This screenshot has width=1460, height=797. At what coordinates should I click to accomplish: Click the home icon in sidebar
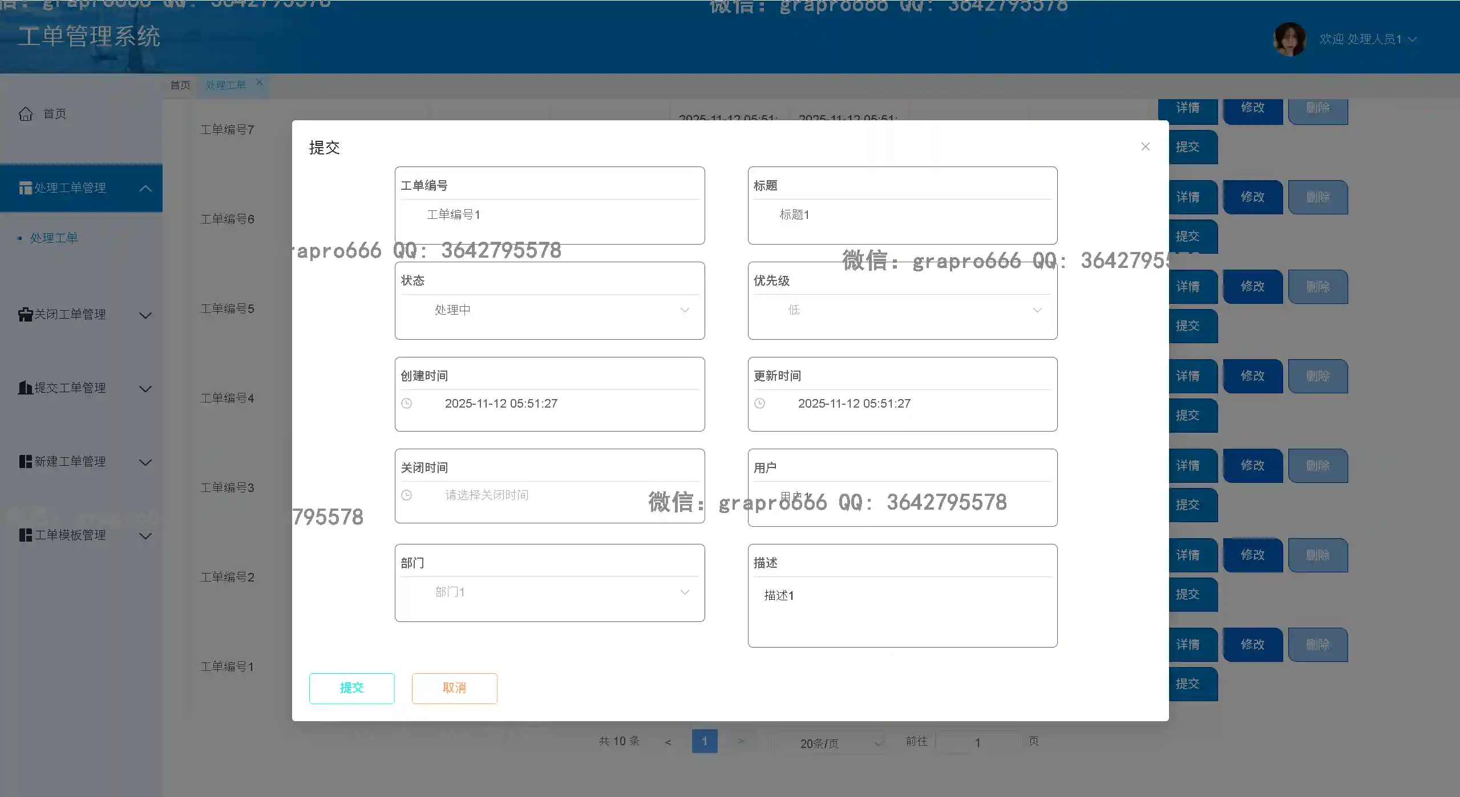pos(26,114)
